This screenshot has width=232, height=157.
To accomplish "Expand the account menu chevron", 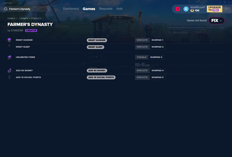I will tap(227, 9).
